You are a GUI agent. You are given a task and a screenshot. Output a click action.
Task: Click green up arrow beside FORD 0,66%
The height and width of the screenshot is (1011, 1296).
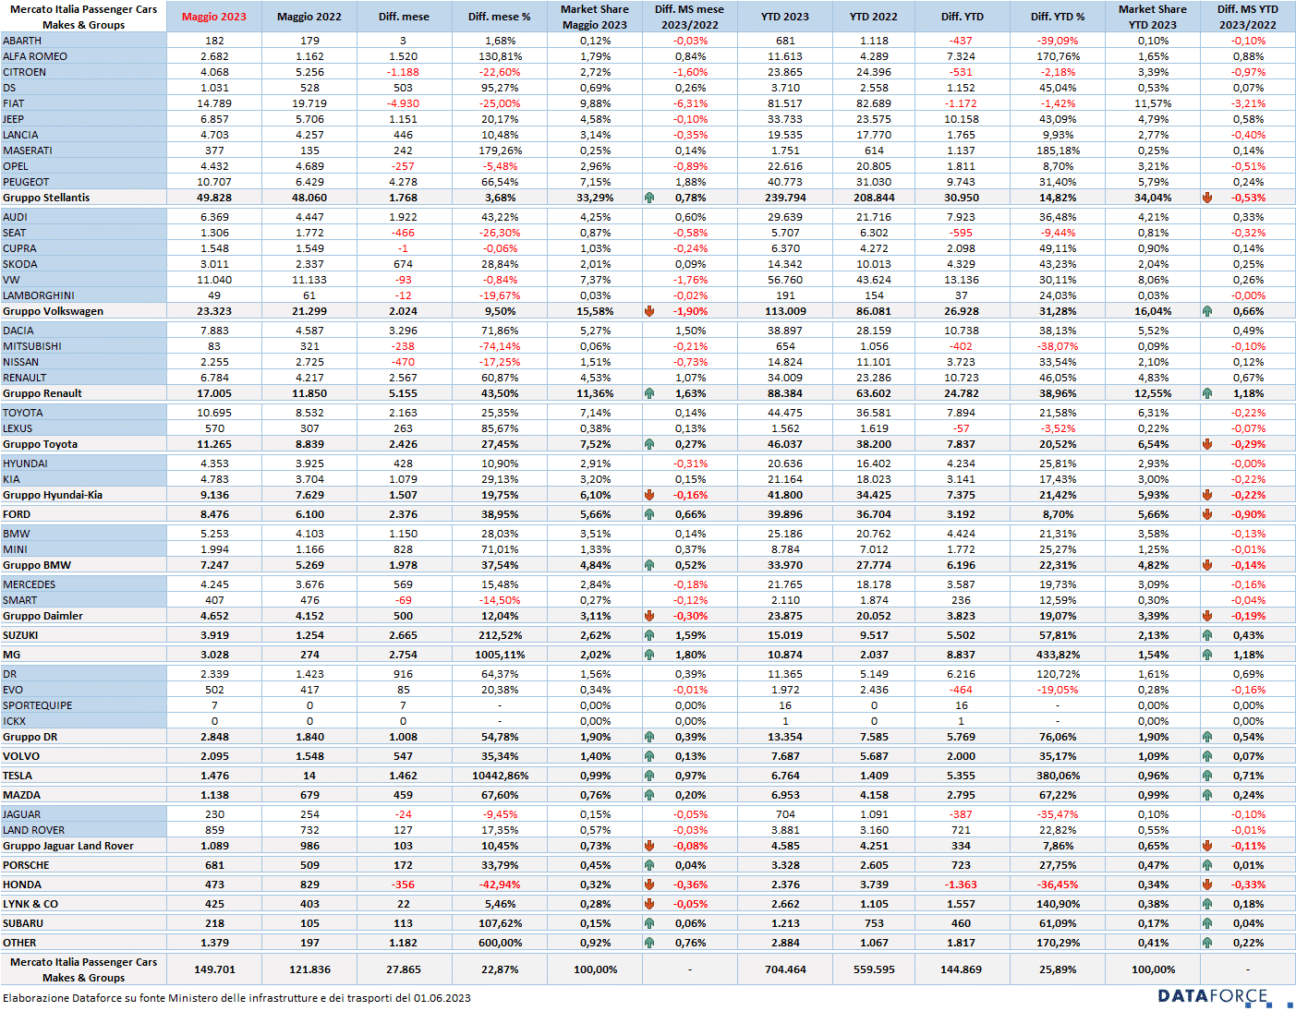[649, 514]
